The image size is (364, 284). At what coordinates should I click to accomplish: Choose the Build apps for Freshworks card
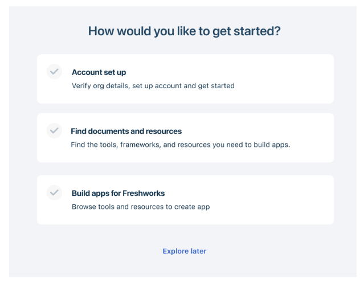[185, 200]
